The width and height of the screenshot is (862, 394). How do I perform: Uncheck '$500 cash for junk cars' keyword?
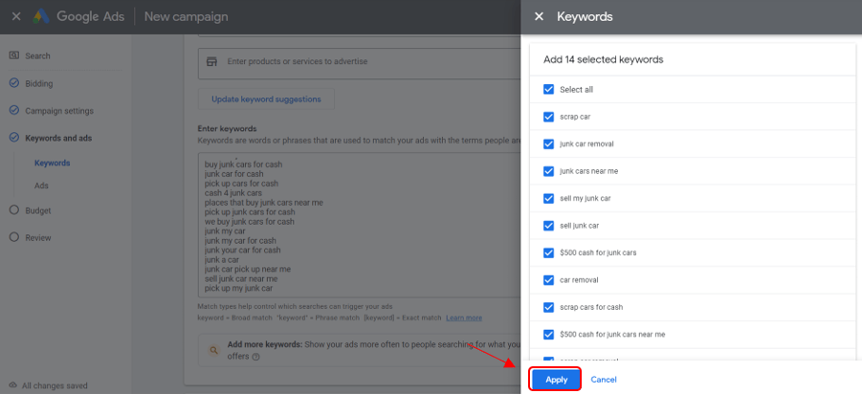[548, 252]
